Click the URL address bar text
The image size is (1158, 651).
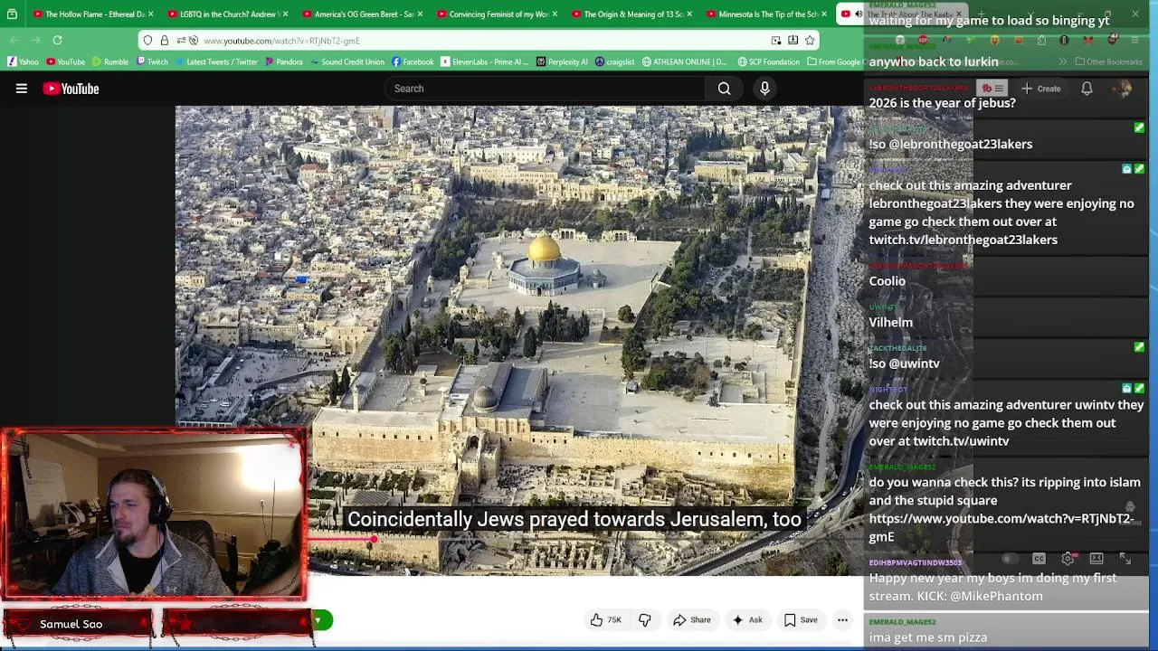[281, 41]
